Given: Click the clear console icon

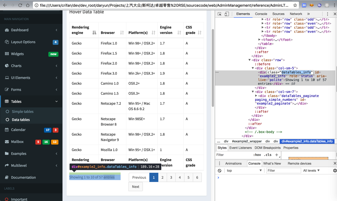Looking at the screenshot, I should 219,171.
